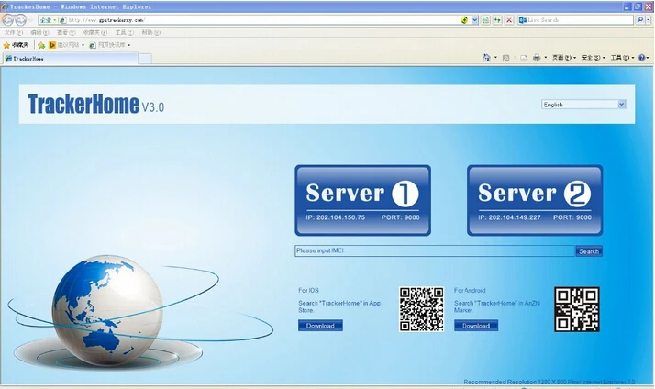Screen dimensions: 655x389
Task: Click the globe illustration
Action: 107,311
